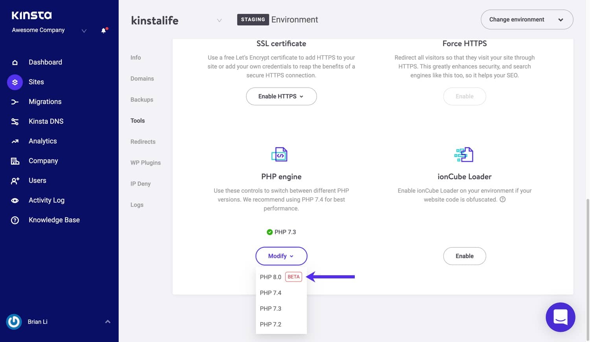
Task: Expand the kinstalife site selector
Action: click(x=219, y=20)
